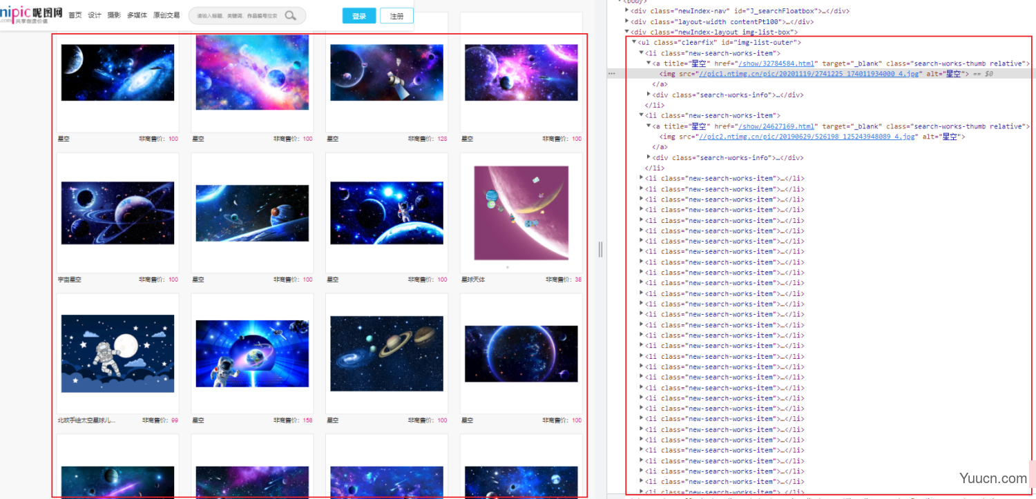Image resolution: width=1036 pixels, height=499 pixels.
Task: Expand the layout-width contentPt100 div
Action: (x=627, y=21)
